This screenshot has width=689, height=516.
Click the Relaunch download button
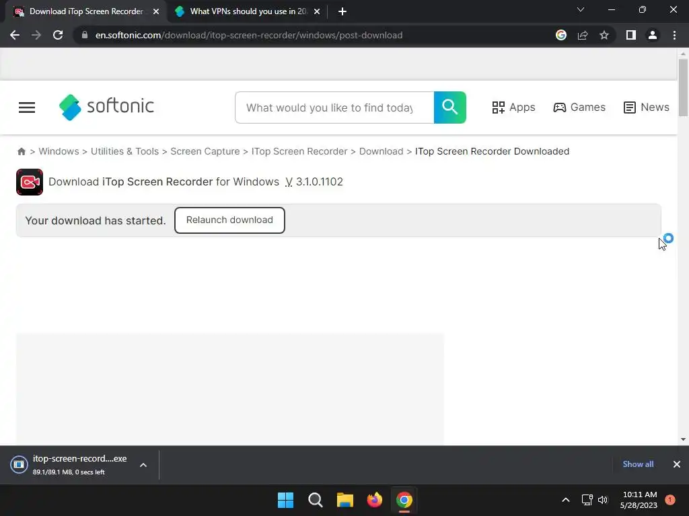[229, 220]
